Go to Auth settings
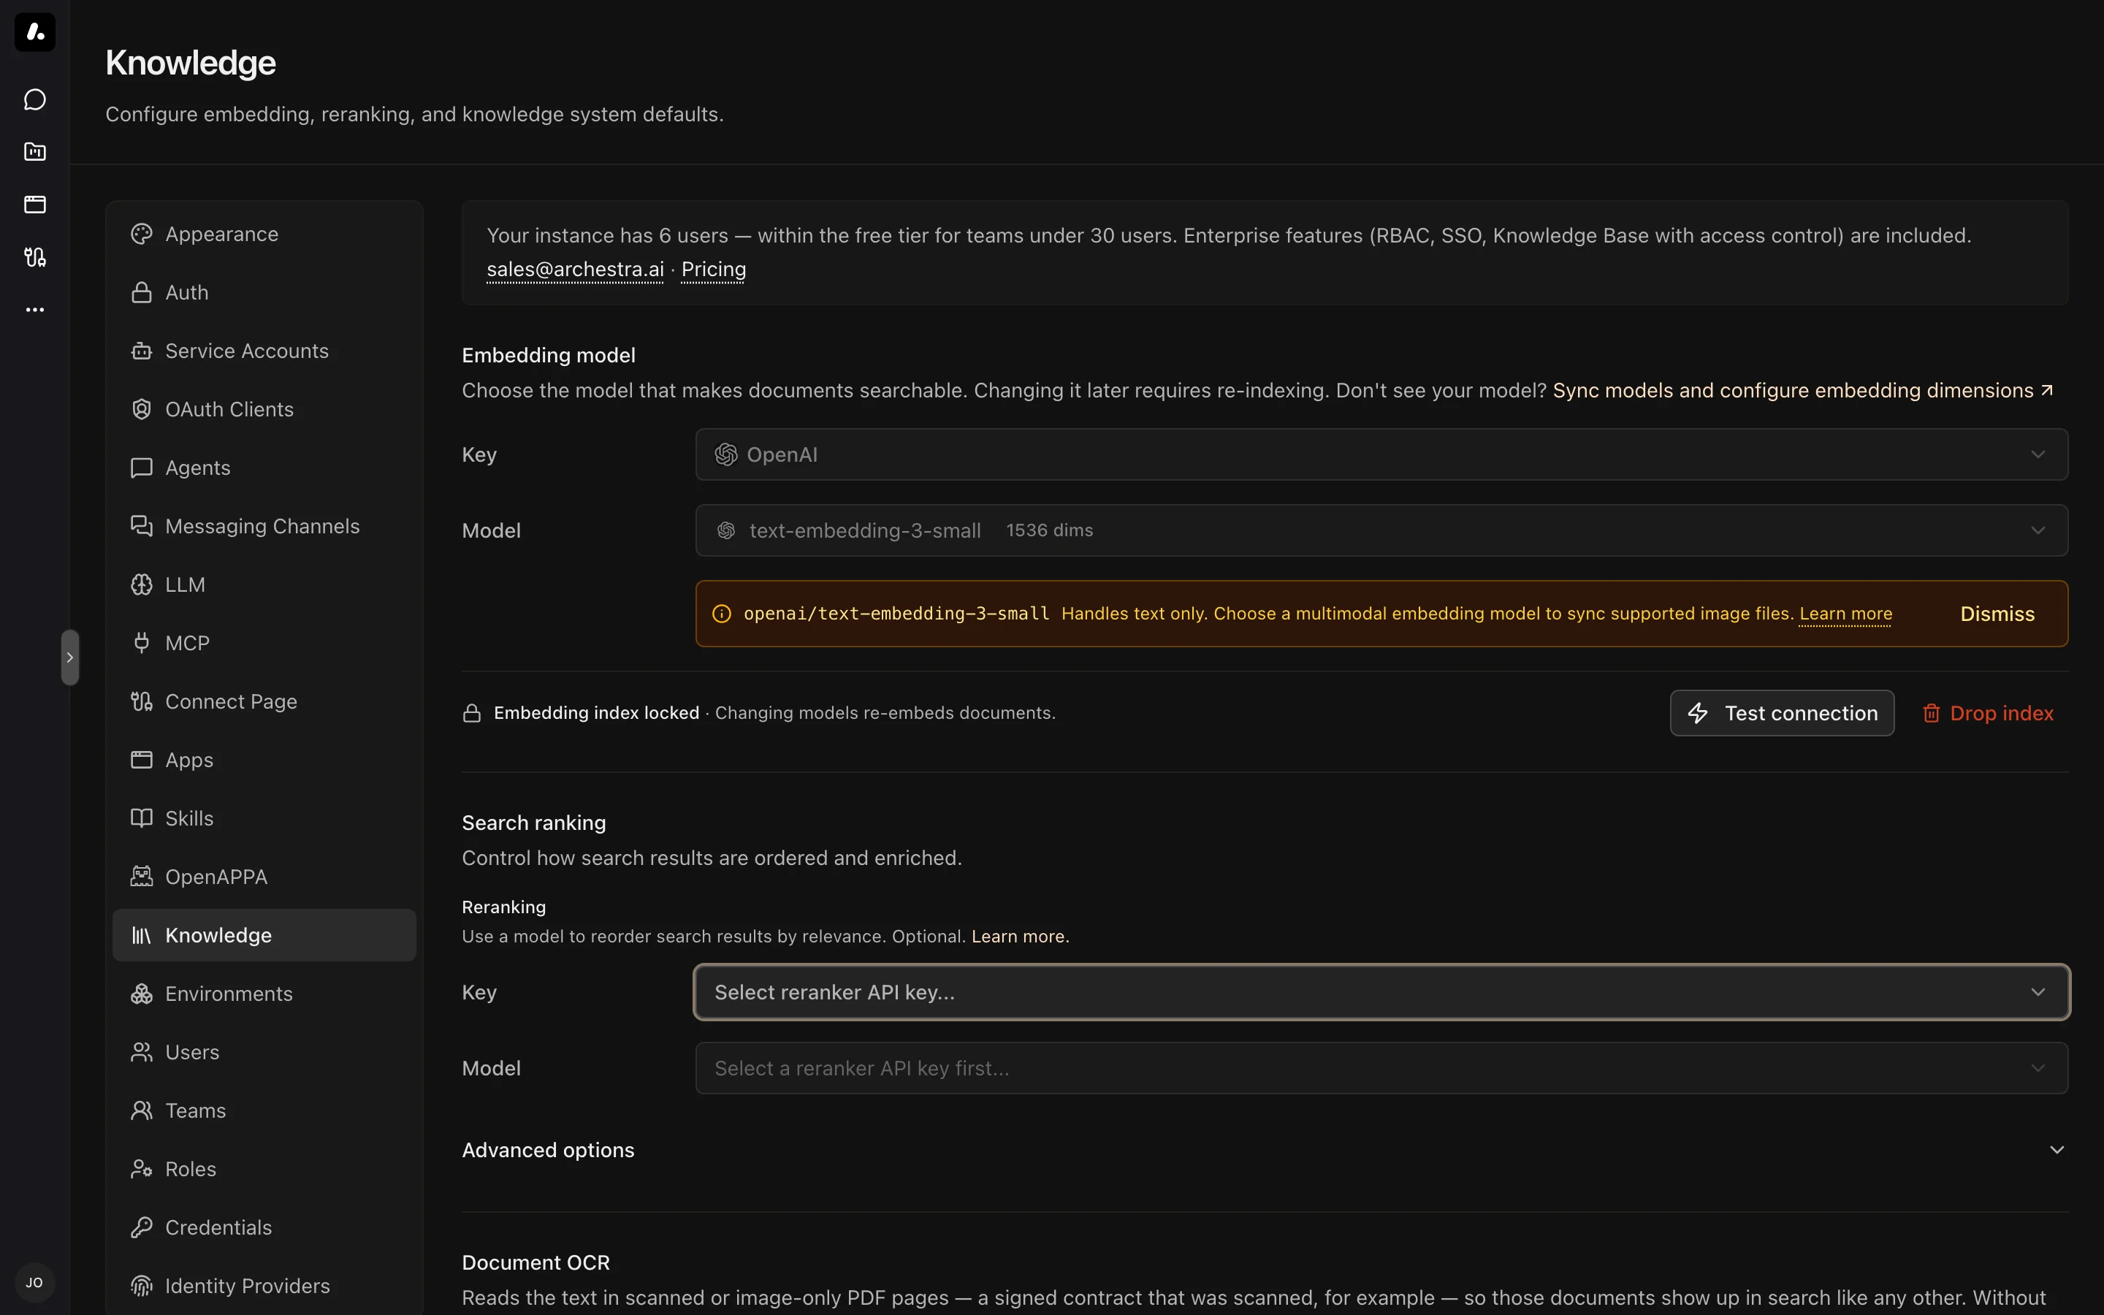 tap(264, 292)
